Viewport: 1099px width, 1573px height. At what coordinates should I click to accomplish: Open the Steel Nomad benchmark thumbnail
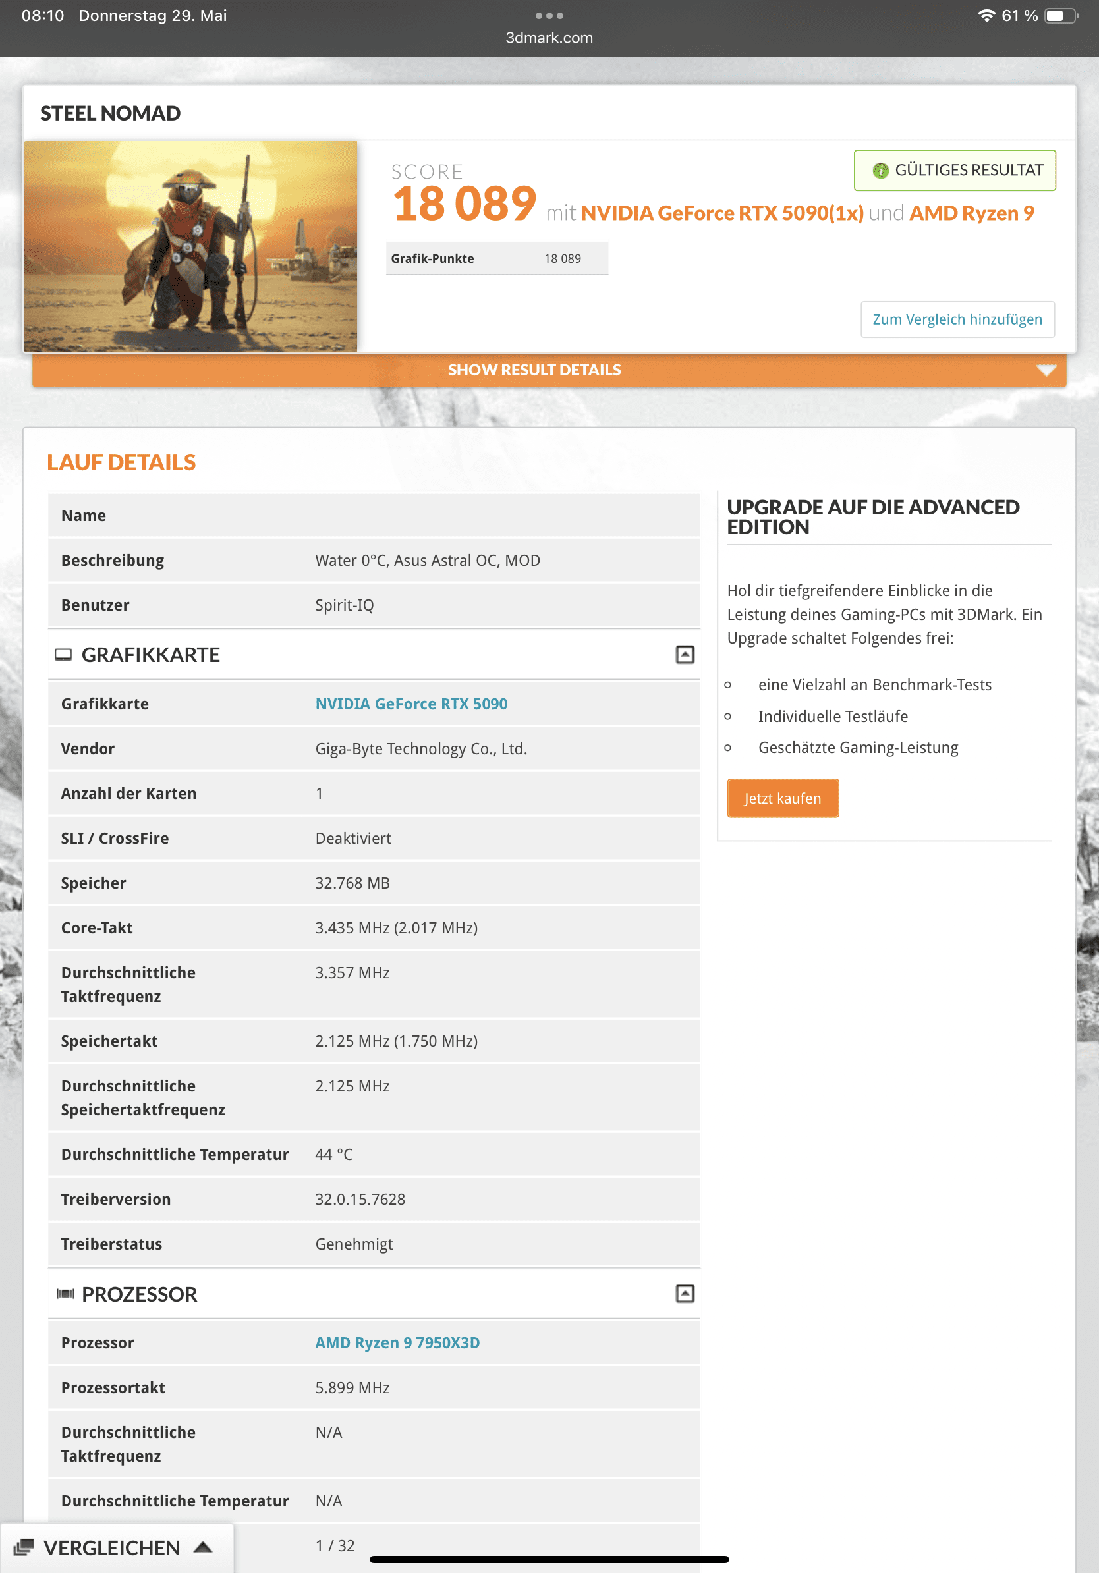click(190, 246)
